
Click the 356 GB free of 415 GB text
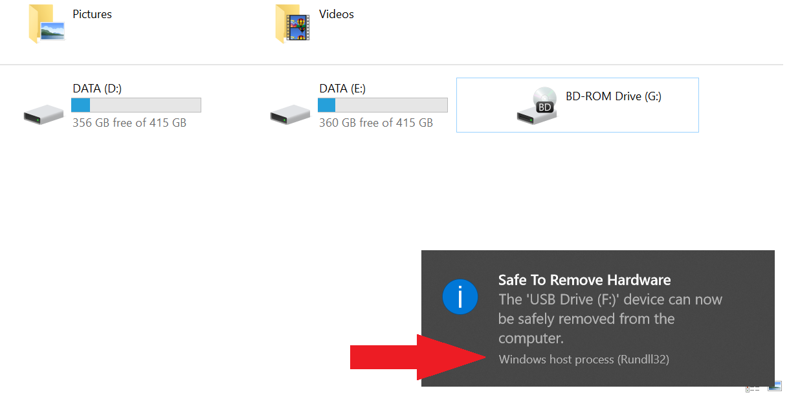129,122
